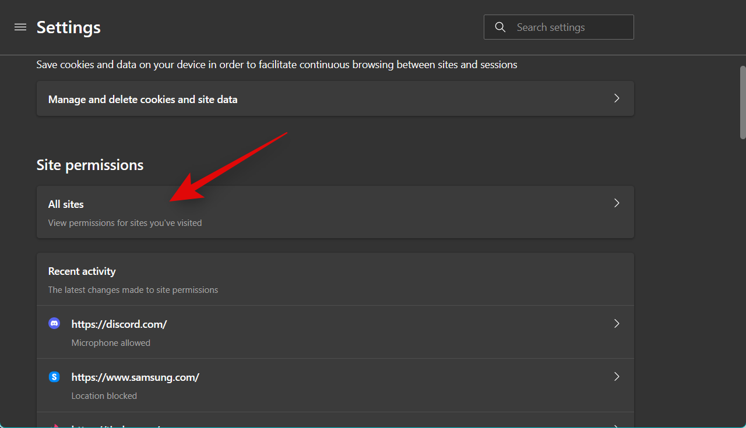Open Manage and delete cookies and site data

(x=143, y=100)
